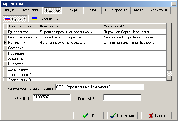The height and width of the screenshot is (121, 178).
Task: Click the name Шипицина Валентина Ивановна
Action: (134, 43)
